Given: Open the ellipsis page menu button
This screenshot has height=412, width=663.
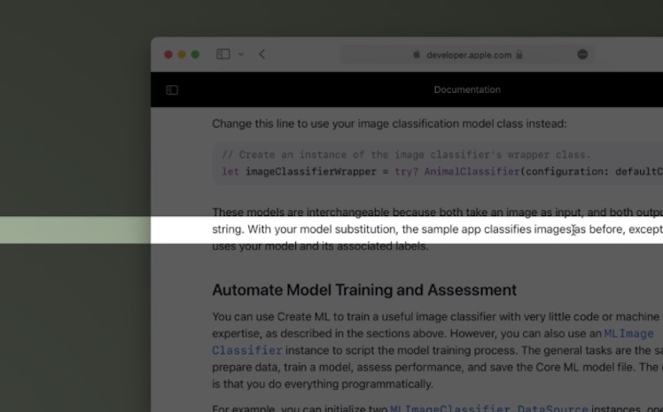Looking at the screenshot, I should point(582,54).
